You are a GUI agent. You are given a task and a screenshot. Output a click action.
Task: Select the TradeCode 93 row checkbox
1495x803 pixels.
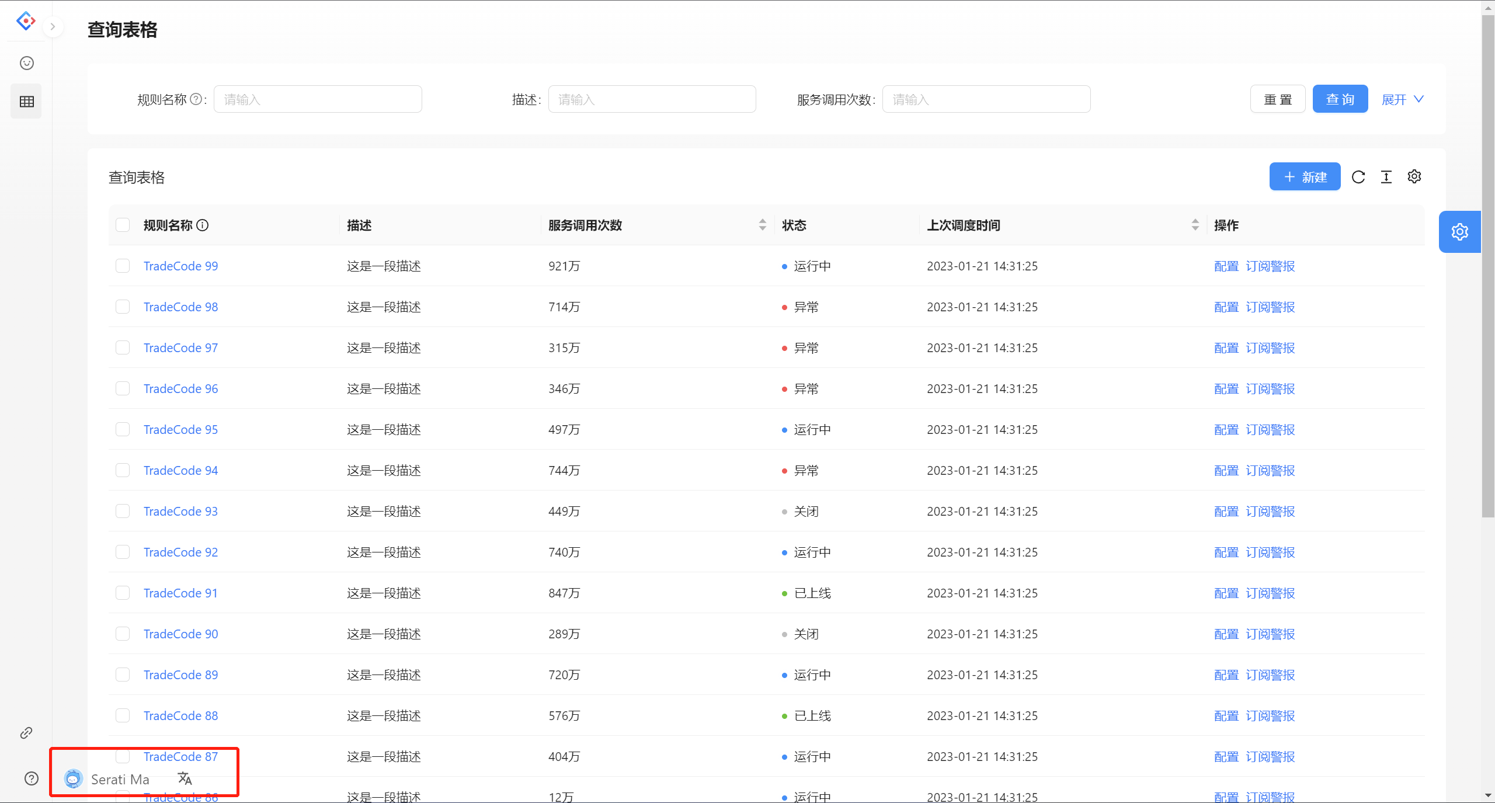click(x=123, y=511)
